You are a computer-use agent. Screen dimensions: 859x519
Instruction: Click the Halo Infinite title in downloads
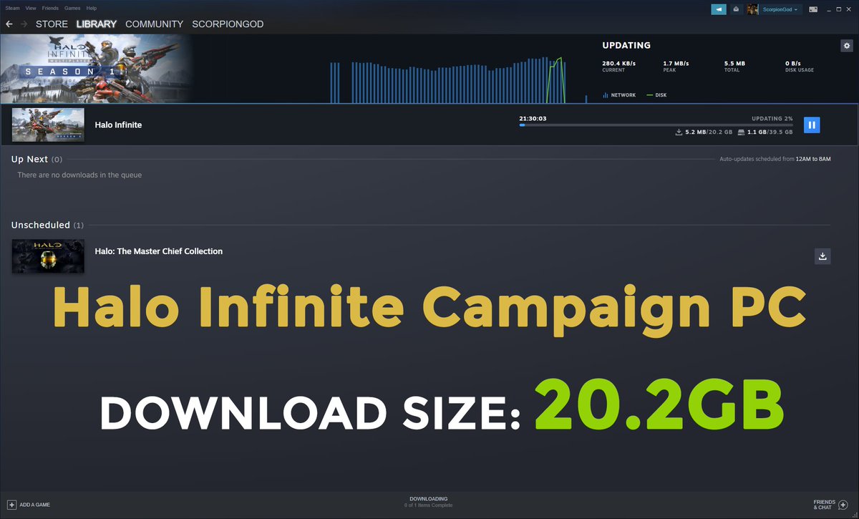pyautogui.click(x=118, y=125)
